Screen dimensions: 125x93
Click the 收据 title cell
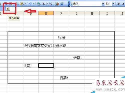pyautogui.click(x=61, y=38)
